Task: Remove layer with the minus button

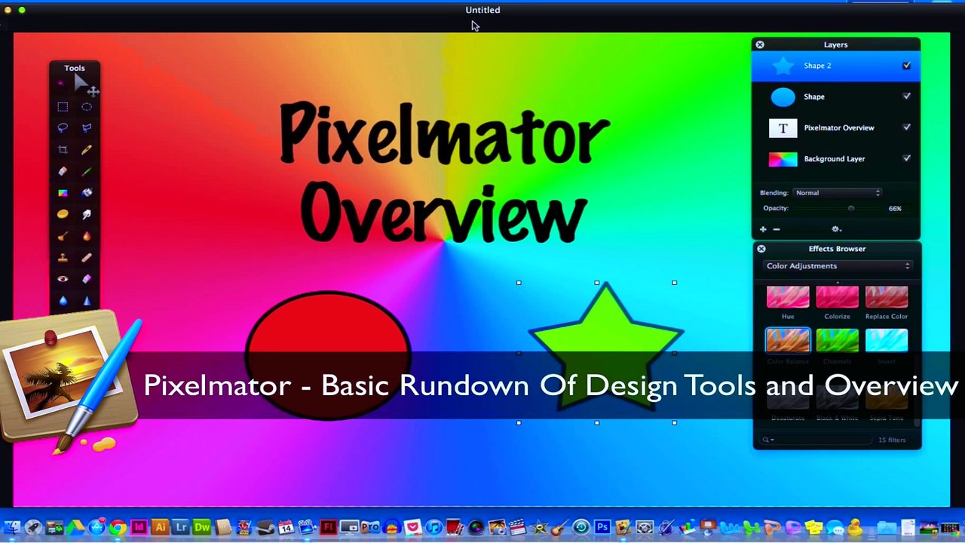Action: pos(777,229)
